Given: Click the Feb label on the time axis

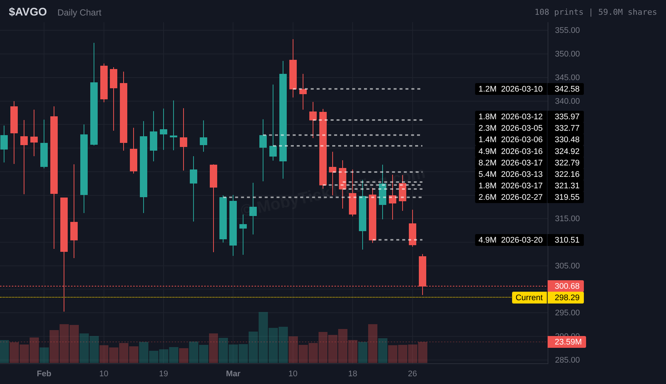Looking at the screenshot, I should (44, 374).
